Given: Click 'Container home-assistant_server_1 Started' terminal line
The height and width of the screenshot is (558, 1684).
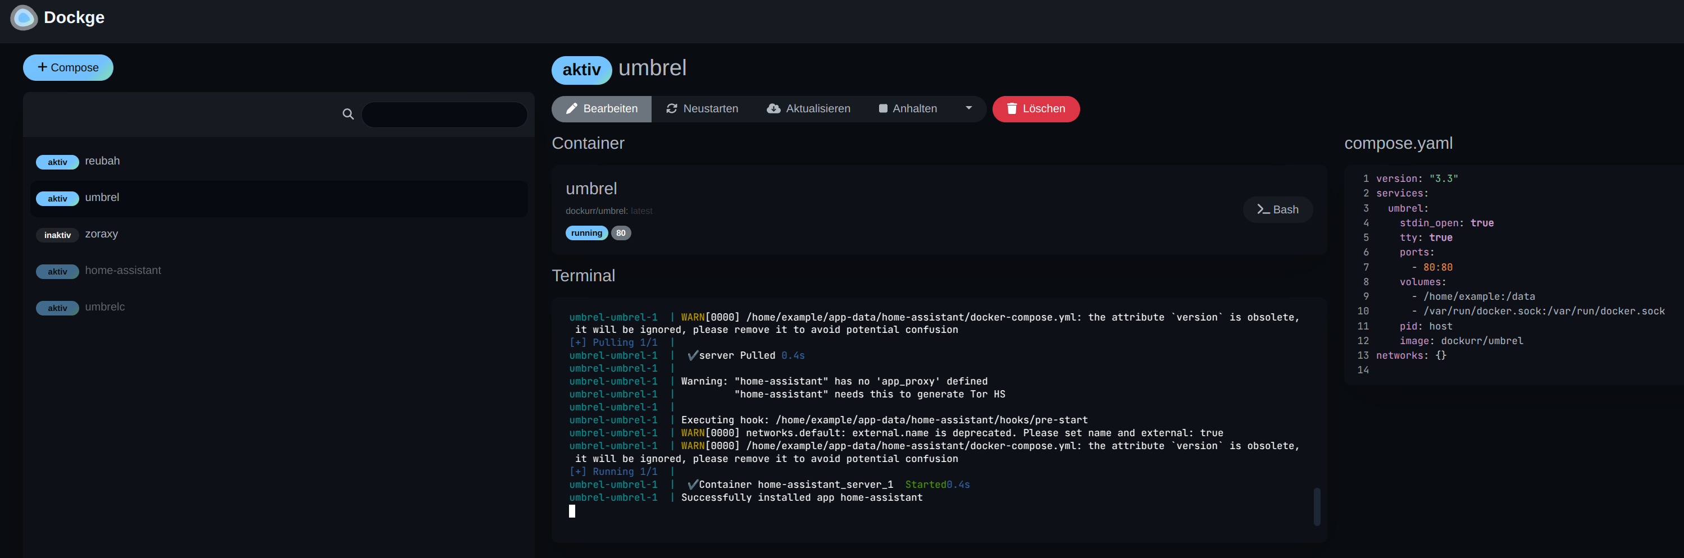Looking at the screenshot, I should [829, 485].
